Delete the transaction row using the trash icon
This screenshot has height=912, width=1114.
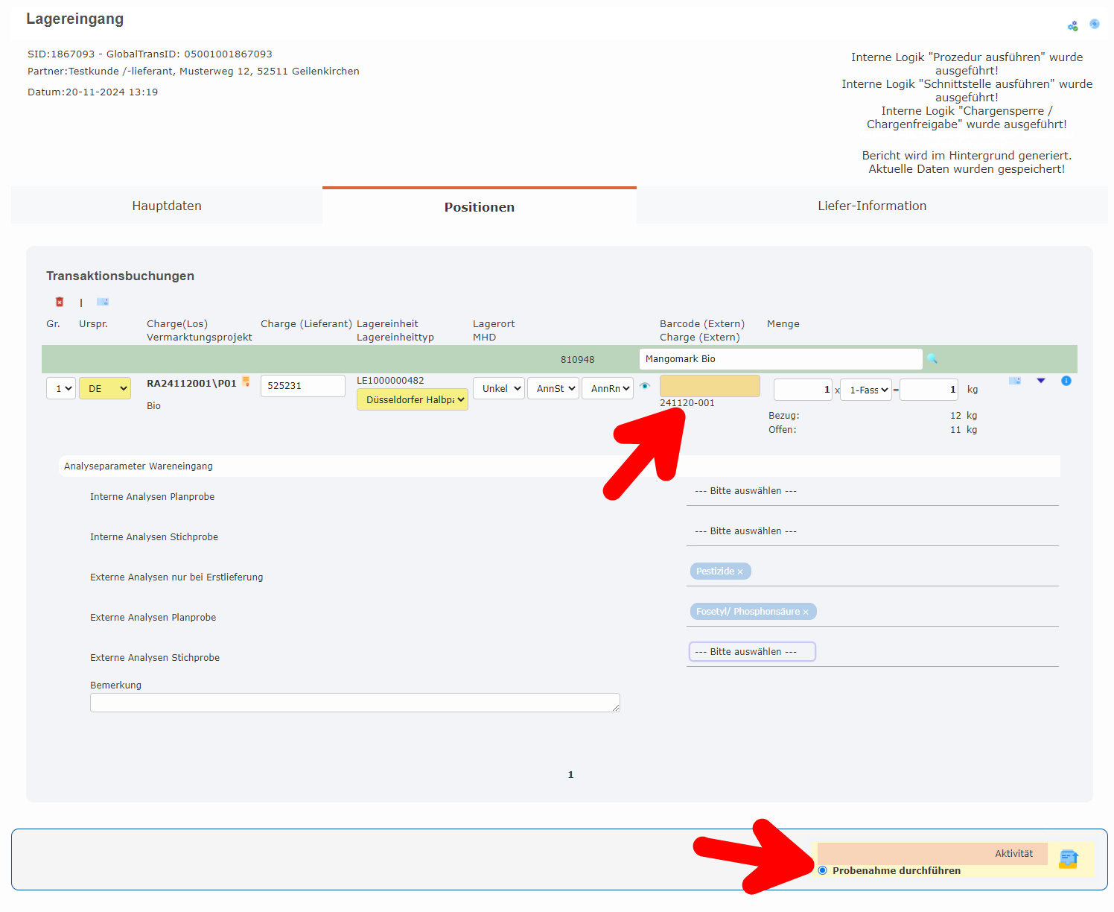point(60,302)
